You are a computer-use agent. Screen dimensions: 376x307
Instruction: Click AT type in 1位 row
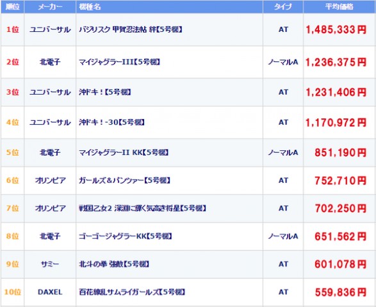pos(283,29)
